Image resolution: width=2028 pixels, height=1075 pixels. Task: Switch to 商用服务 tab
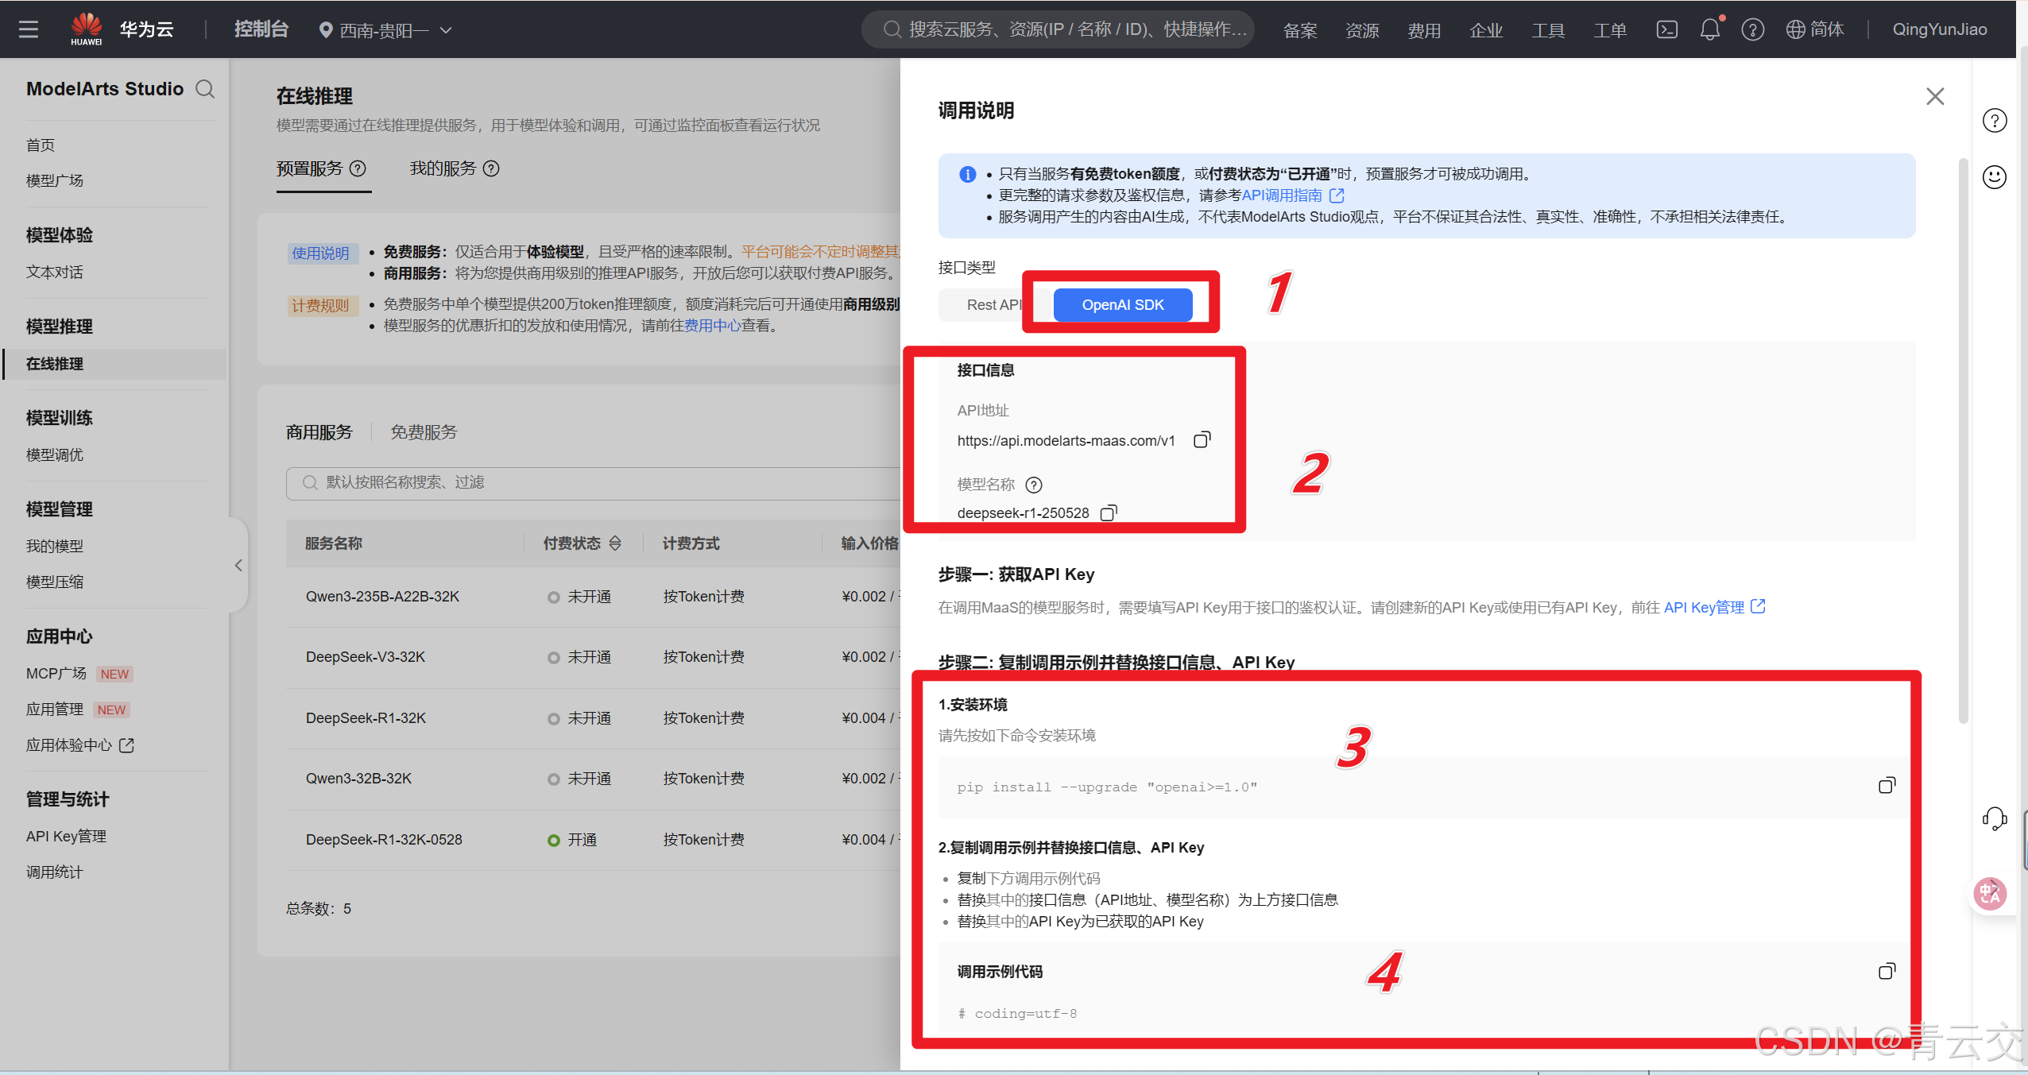click(319, 431)
